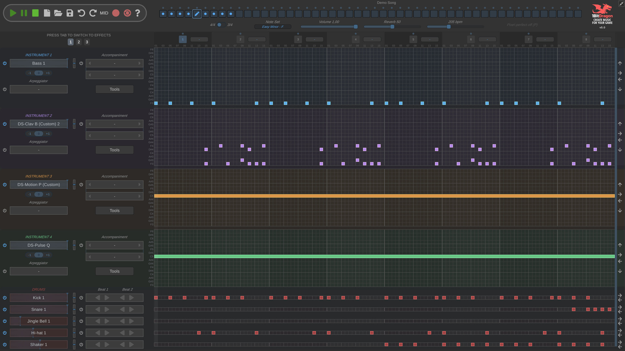Adjust the Reverb 50 slider
This screenshot has width=625, height=351.
[392, 27]
